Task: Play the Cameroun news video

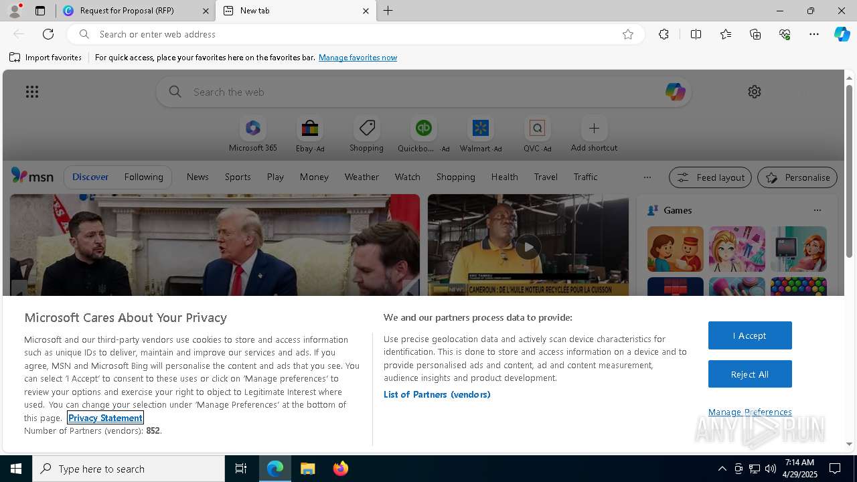Action: (528, 247)
